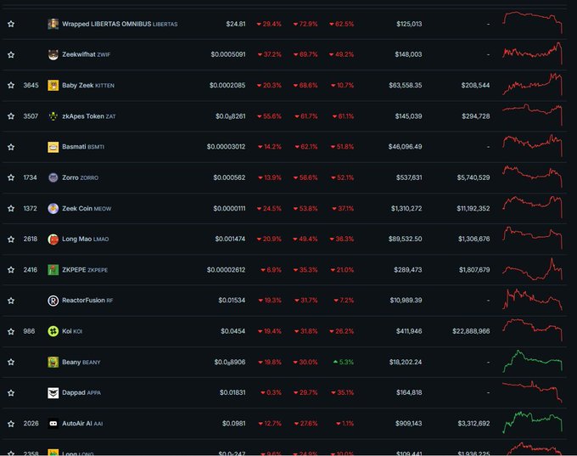
Task: Open Wrapped LIBERTAS OMNIBUS coin logo
Action: point(53,24)
